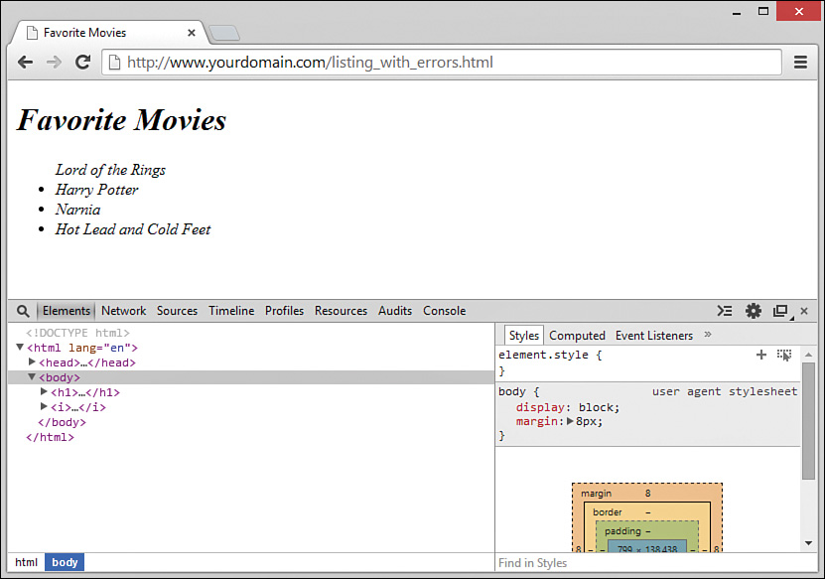Switch to the Console tab

(444, 310)
